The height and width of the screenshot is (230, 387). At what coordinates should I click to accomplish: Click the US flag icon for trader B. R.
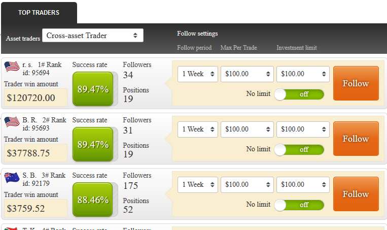pos(12,122)
